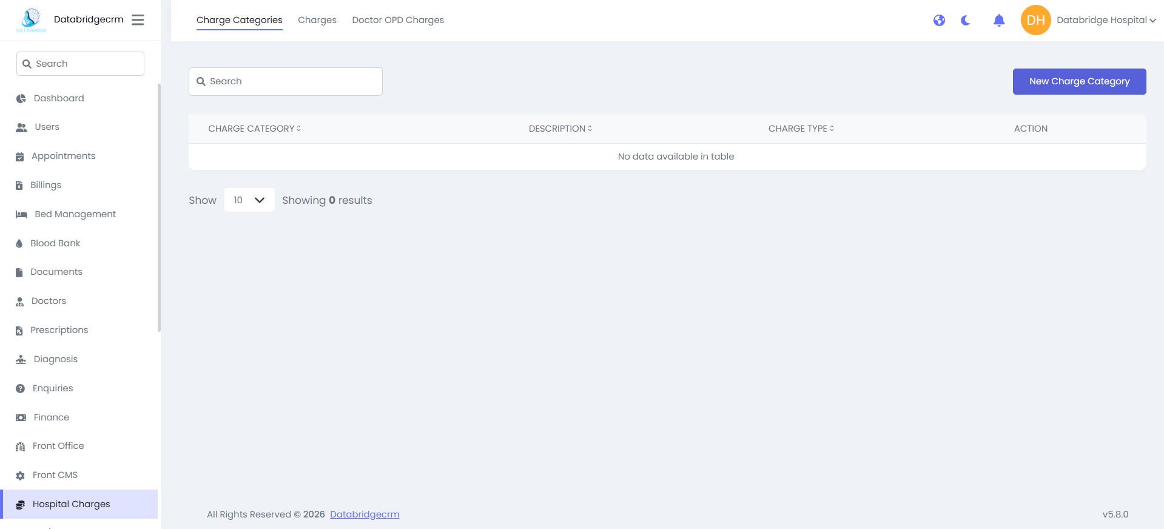Click the Bed Management bed icon
The image size is (1164, 529).
coord(21,215)
